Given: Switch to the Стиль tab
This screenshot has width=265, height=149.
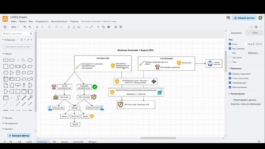Looking at the screenshot, I should 255,33.
